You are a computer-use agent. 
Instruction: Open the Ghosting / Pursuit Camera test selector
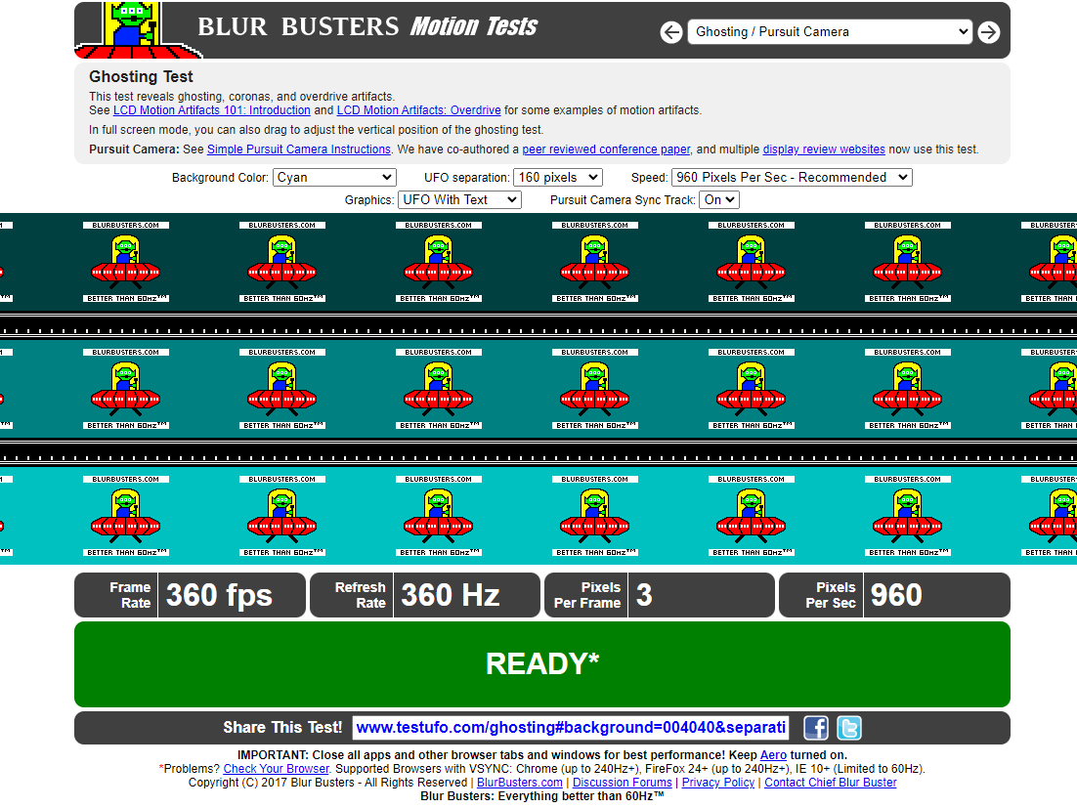(830, 31)
